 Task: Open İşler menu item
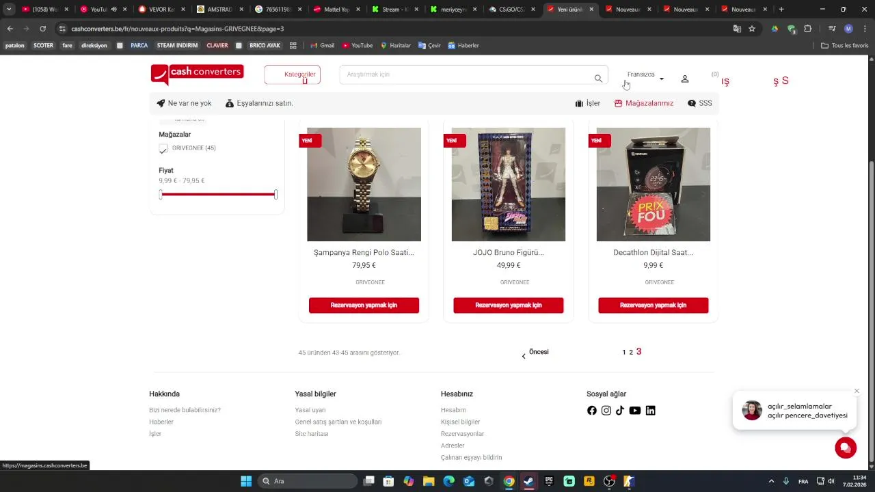click(588, 103)
